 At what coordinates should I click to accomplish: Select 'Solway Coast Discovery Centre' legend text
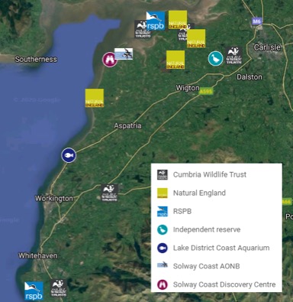[x=224, y=284]
